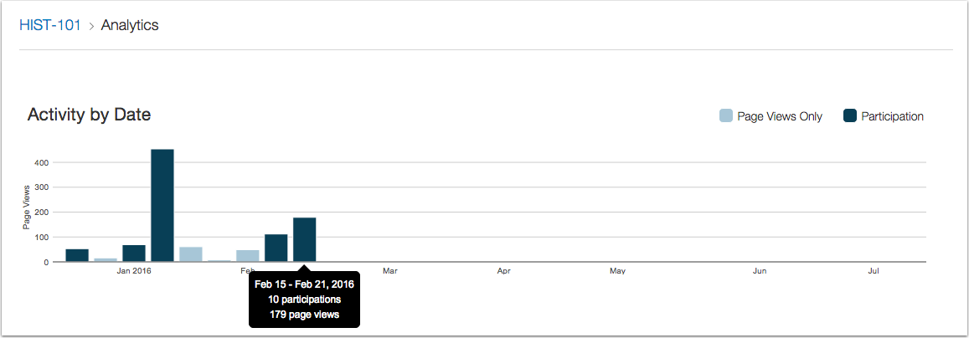Select the Participation legend label
The width and height of the screenshot is (969, 338).
893,116
